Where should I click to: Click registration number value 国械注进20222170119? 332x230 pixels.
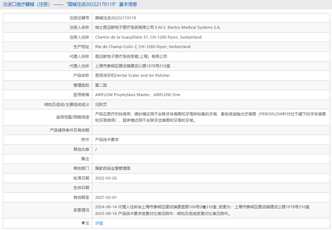tap(116, 18)
